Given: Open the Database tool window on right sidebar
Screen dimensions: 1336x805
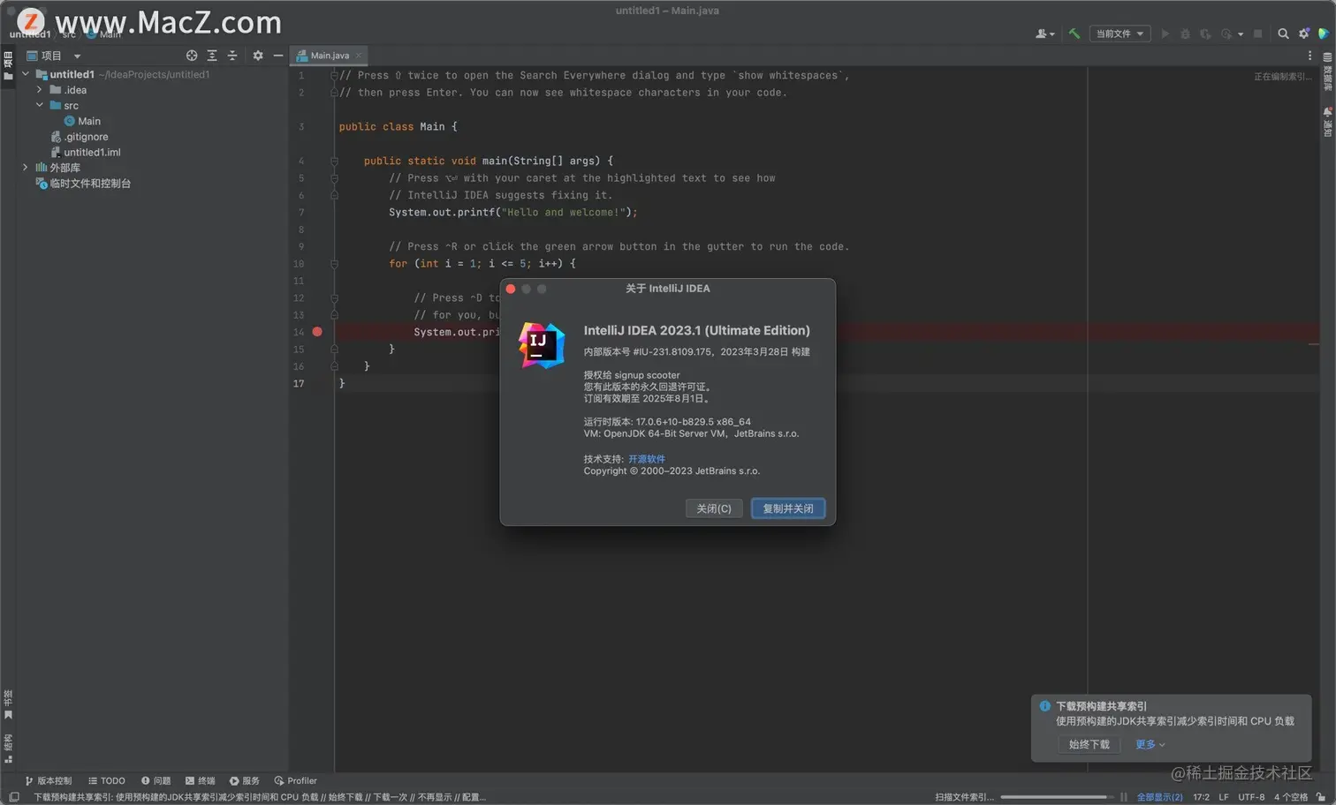Looking at the screenshot, I should click(1327, 72).
